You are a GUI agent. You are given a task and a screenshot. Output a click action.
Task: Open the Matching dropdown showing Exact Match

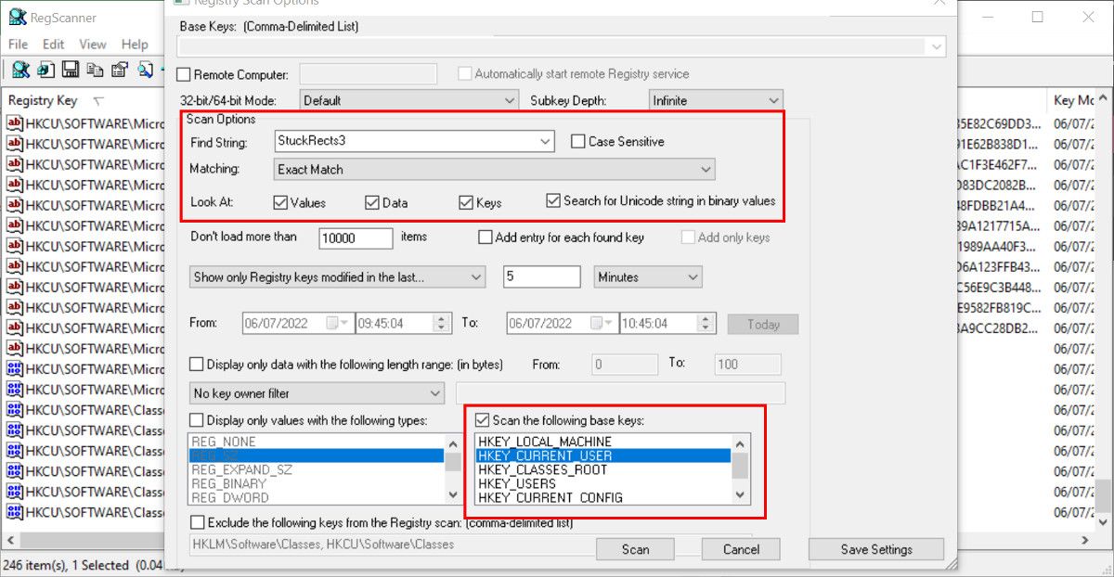point(496,170)
